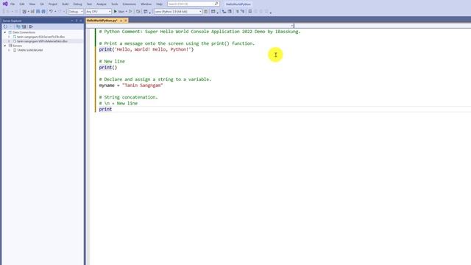The width and height of the screenshot is (471, 265).
Task: Click the '# String concatenation.' comment
Action: [128, 97]
